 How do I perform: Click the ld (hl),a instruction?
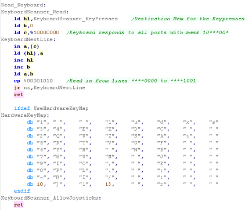pyautogui.click(x=28, y=53)
